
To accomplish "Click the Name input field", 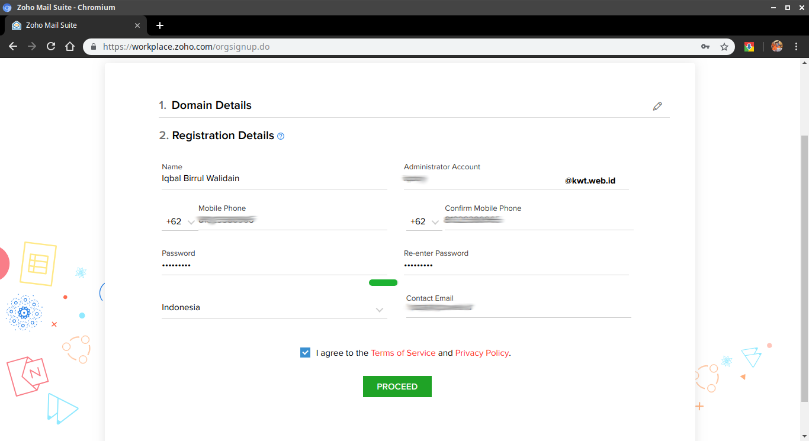I will (274, 179).
